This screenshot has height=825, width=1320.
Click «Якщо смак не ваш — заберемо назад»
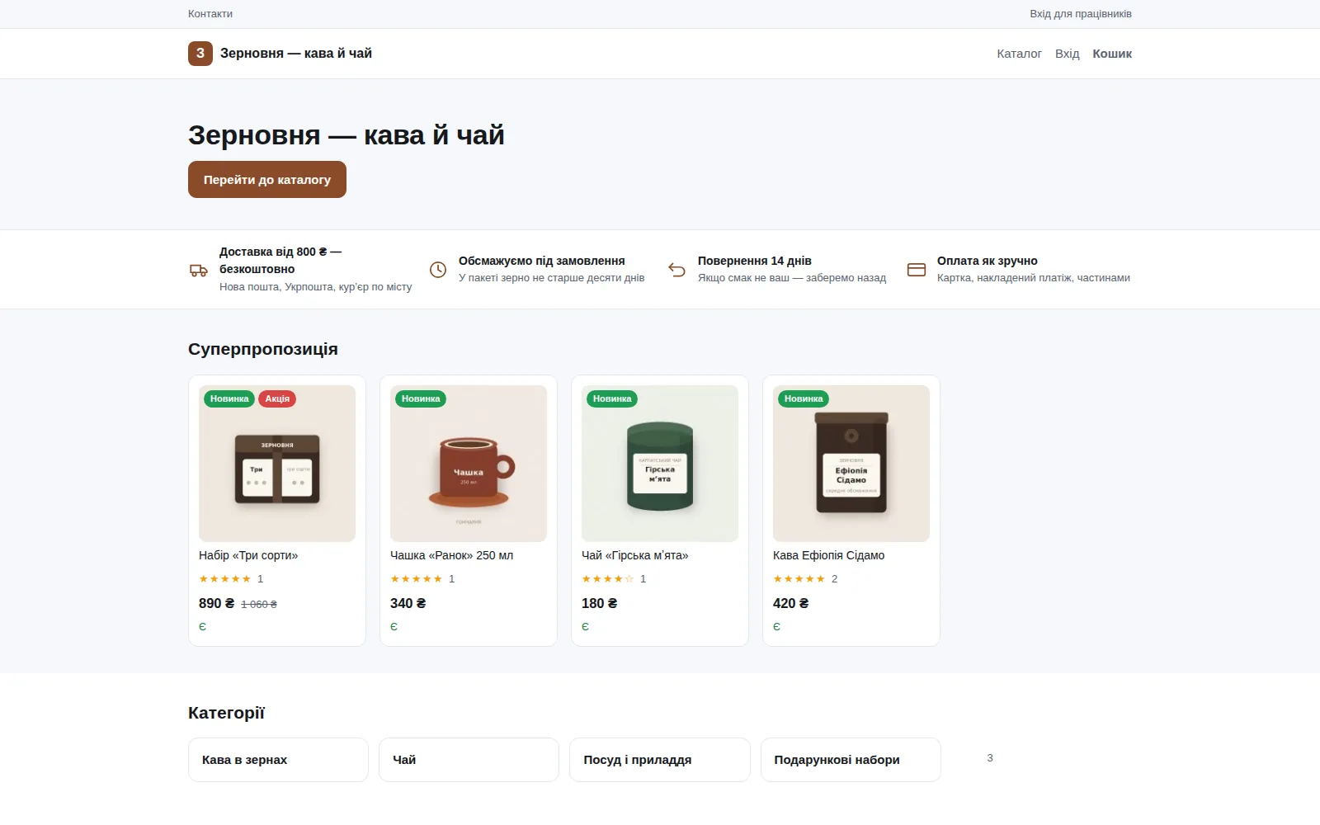point(792,278)
